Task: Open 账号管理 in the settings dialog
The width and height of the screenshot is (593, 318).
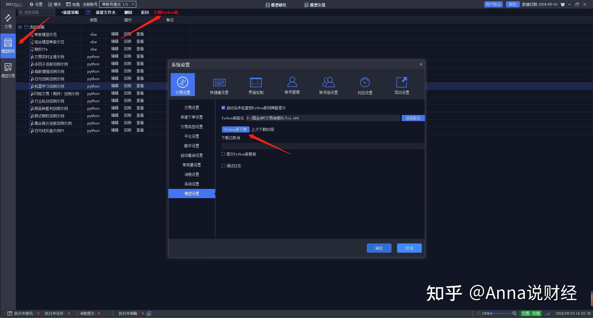Action: (292, 85)
